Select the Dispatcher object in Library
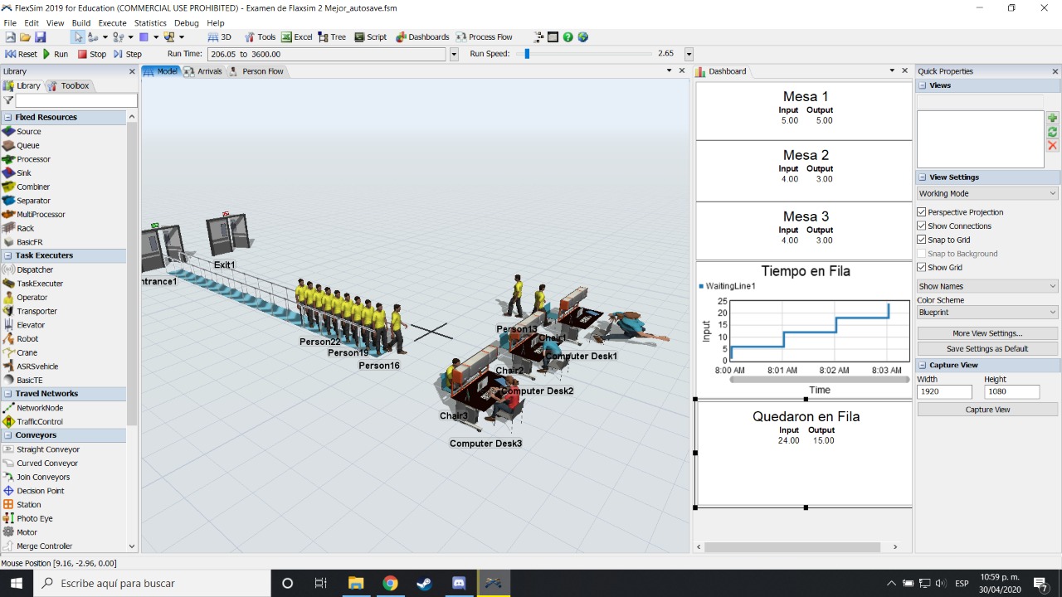This screenshot has width=1062, height=597. [x=35, y=269]
